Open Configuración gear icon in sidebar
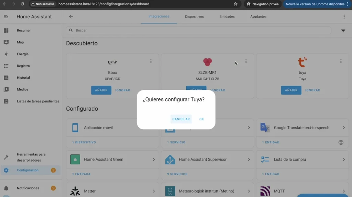 (6, 170)
